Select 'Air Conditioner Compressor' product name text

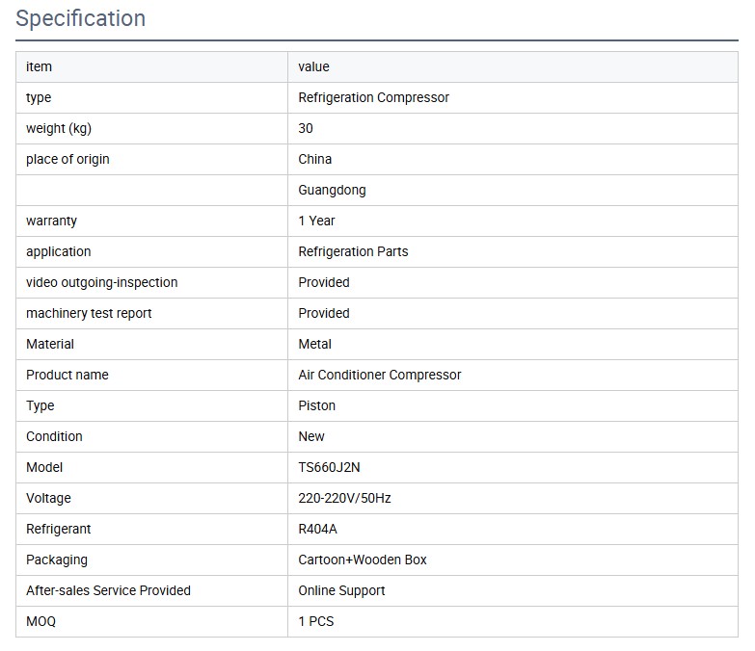(x=380, y=375)
